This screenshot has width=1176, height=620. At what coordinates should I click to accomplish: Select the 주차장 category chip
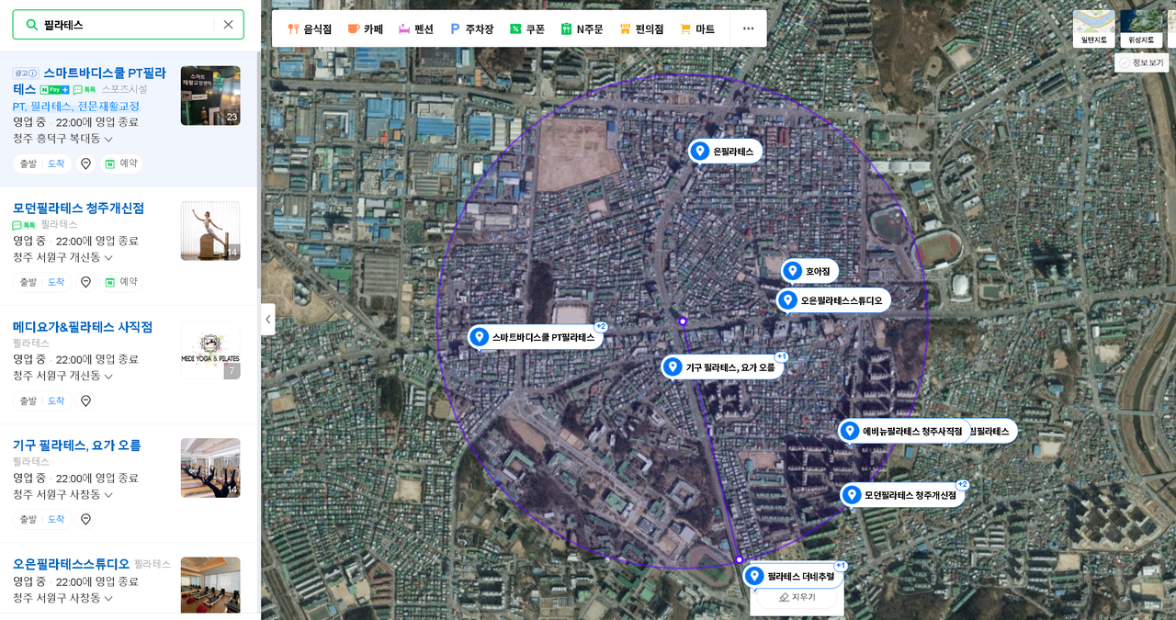pos(471,29)
